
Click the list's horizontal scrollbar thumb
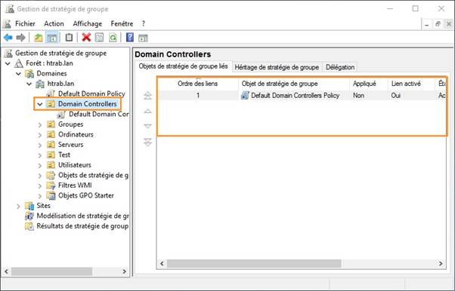click(254, 264)
